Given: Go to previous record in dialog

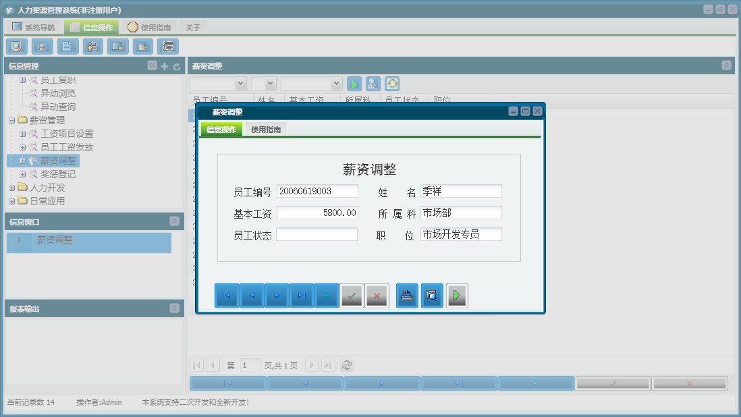Looking at the screenshot, I should [x=252, y=296].
